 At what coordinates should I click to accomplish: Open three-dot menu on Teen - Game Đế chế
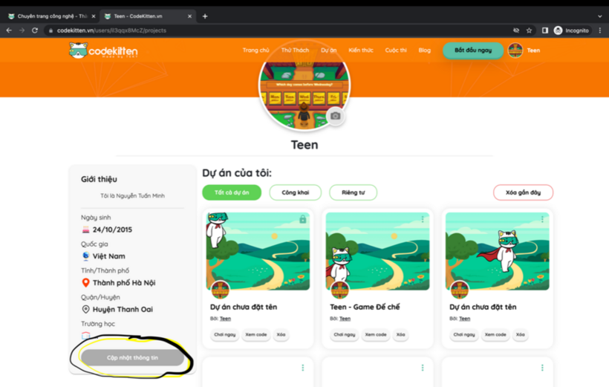point(423,219)
